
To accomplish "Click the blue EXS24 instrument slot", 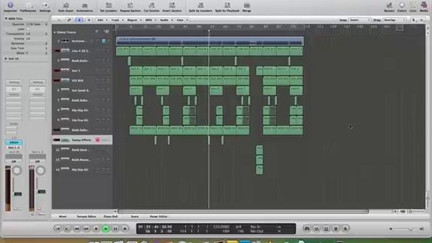I will coord(13,142).
